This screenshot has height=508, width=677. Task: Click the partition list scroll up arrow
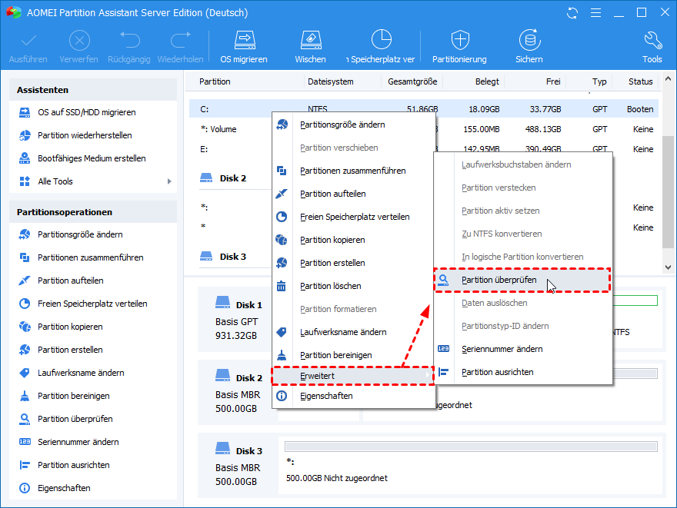pos(668,78)
